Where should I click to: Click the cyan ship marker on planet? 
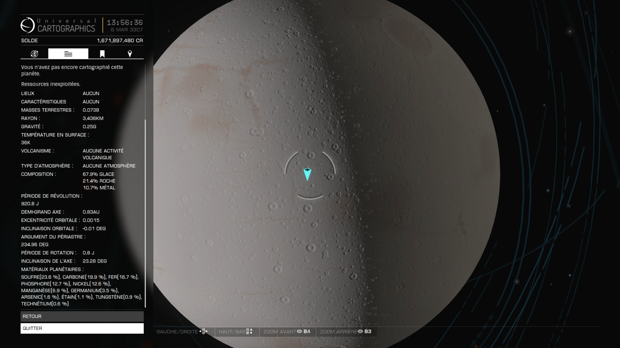[307, 174]
